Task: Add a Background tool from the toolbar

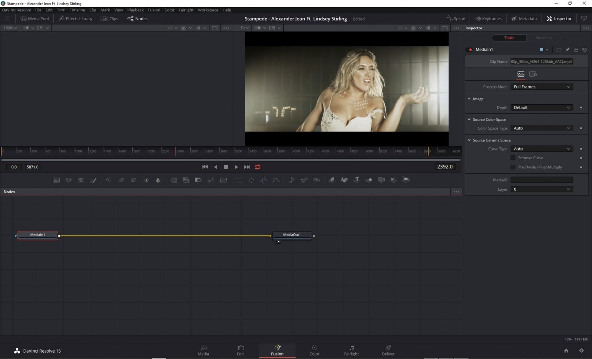Action: point(56,180)
